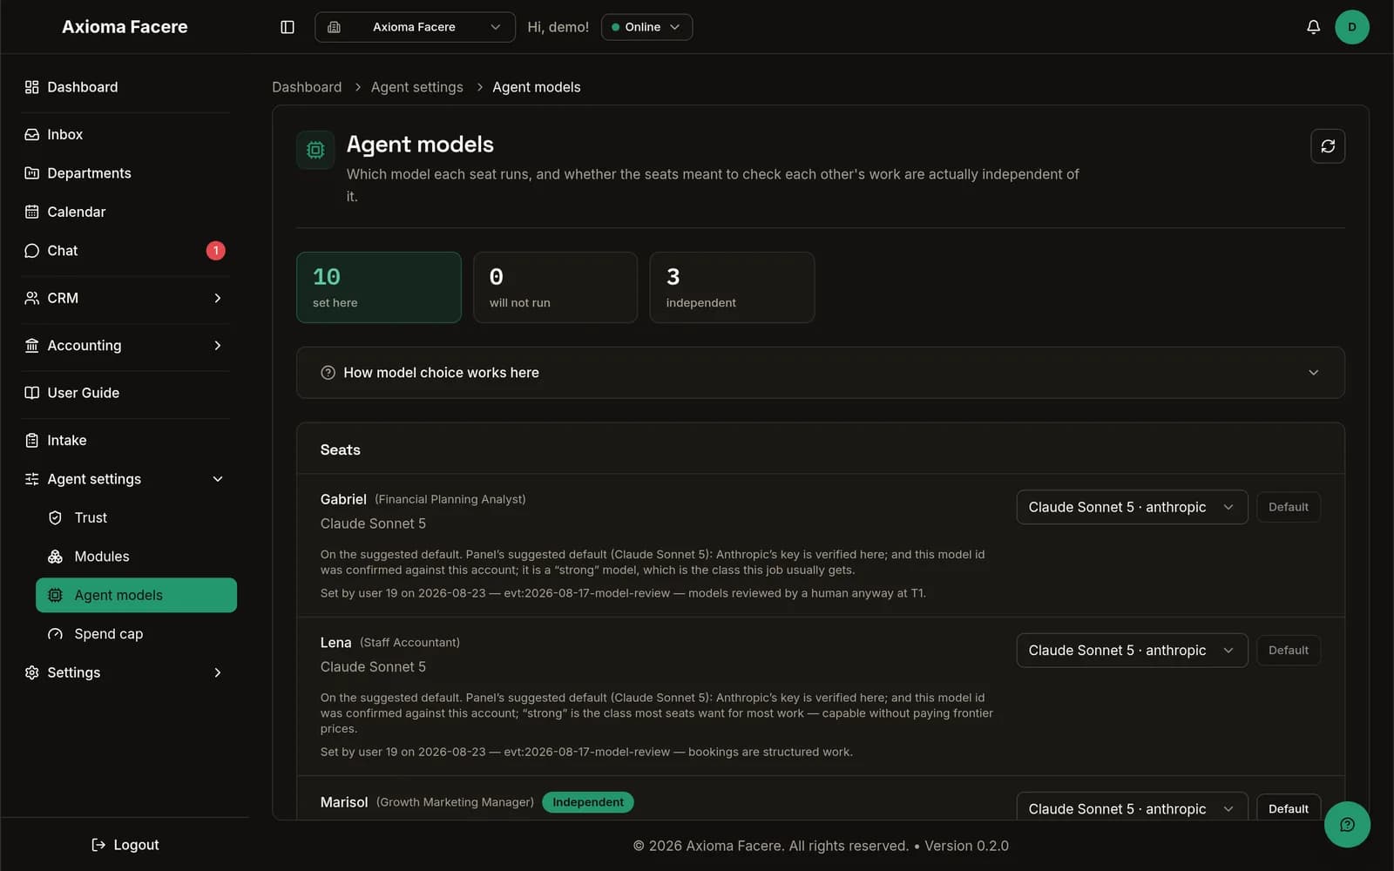Select the 0 will not run card
Image resolution: width=1394 pixels, height=871 pixels.
click(x=555, y=287)
